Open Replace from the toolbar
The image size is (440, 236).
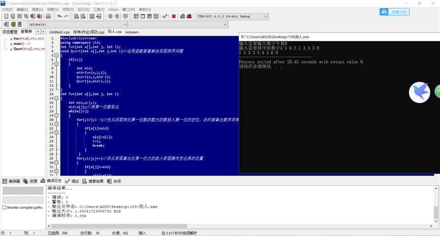[83, 16]
